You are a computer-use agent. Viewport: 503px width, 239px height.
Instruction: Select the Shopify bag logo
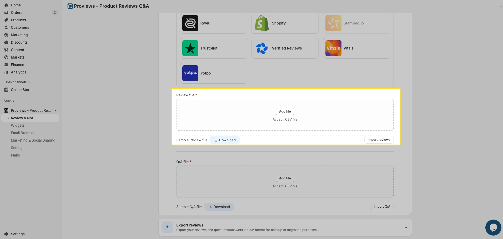(262, 23)
